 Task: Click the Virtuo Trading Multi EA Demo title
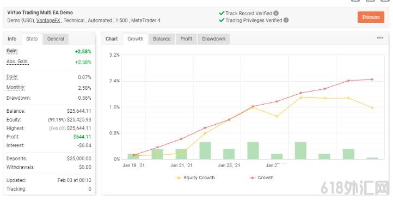(x=40, y=13)
